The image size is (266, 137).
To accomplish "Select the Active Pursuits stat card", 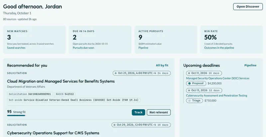I will (x=166, y=40).
